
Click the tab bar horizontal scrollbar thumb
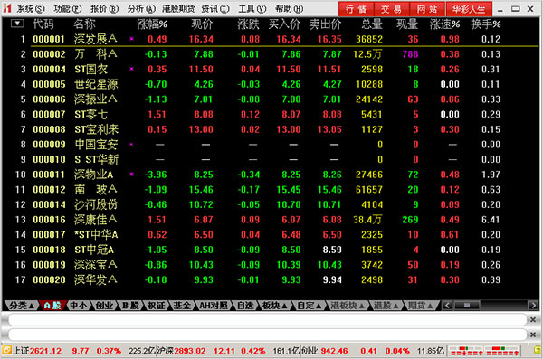coord(467,306)
